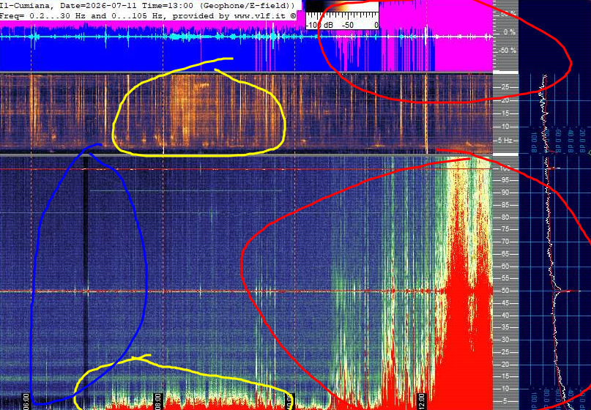Screen dimensions: 591x410
Task: Select the 12:00 time marker
Action: point(421,401)
